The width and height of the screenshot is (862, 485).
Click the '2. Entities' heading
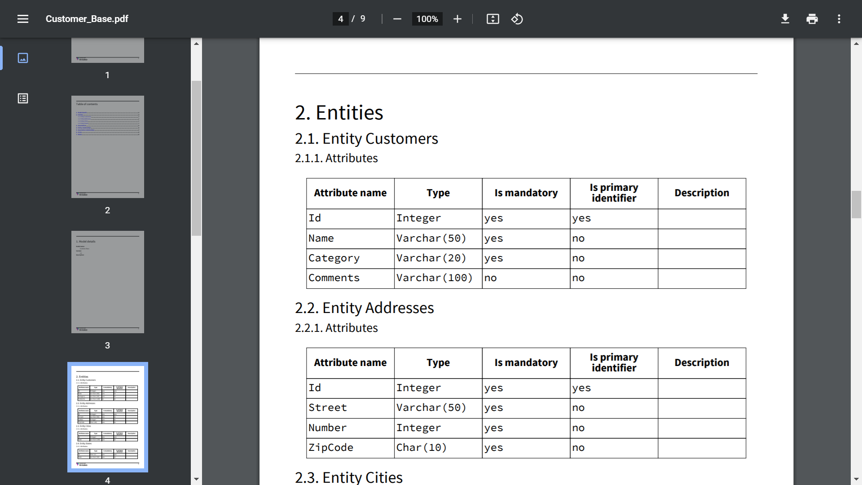pyautogui.click(x=339, y=112)
